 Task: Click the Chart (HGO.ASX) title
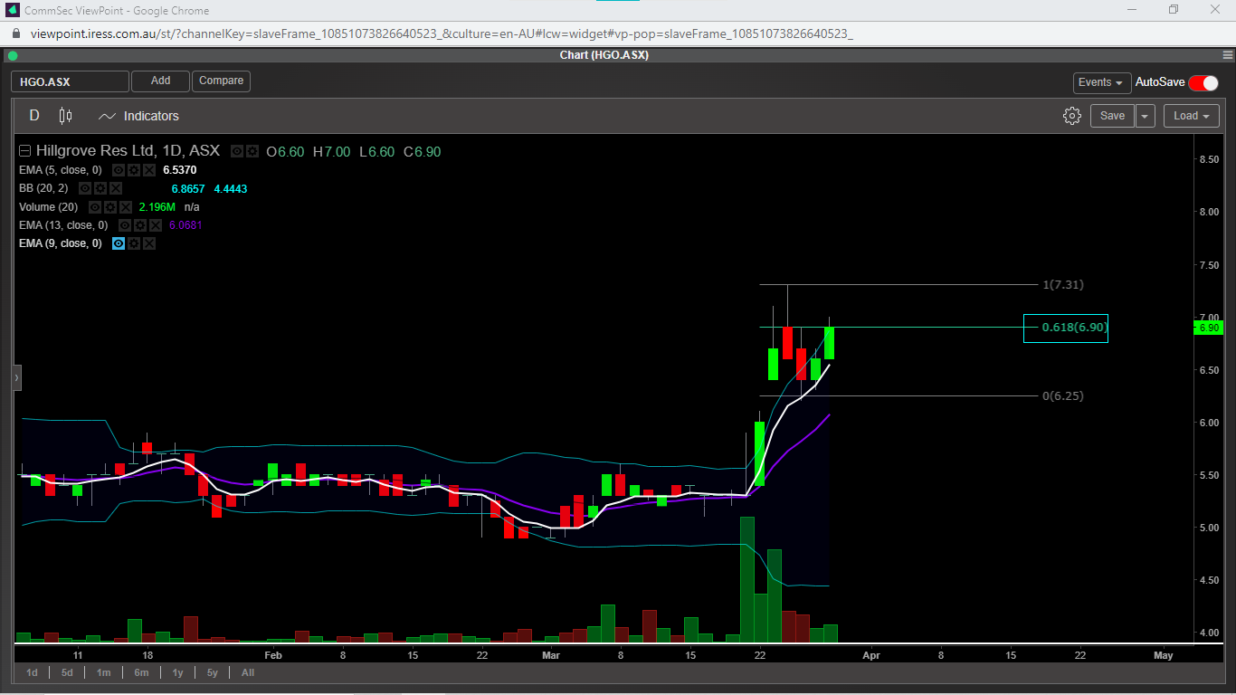pyautogui.click(x=604, y=55)
